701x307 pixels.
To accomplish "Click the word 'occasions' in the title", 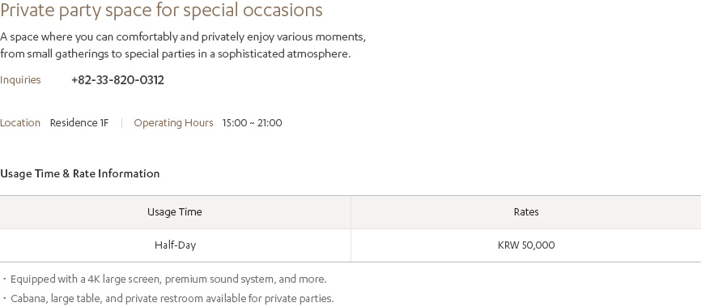I will pyautogui.click(x=283, y=11).
